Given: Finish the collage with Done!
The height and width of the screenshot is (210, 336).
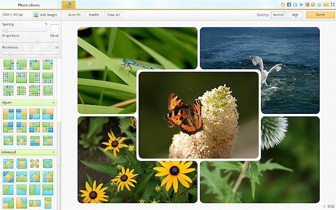Looking at the screenshot, I should click(320, 15).
